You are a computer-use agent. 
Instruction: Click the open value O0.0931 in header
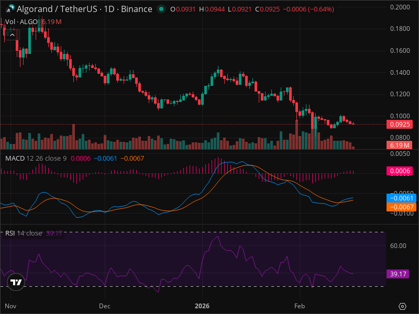point(183,9)
